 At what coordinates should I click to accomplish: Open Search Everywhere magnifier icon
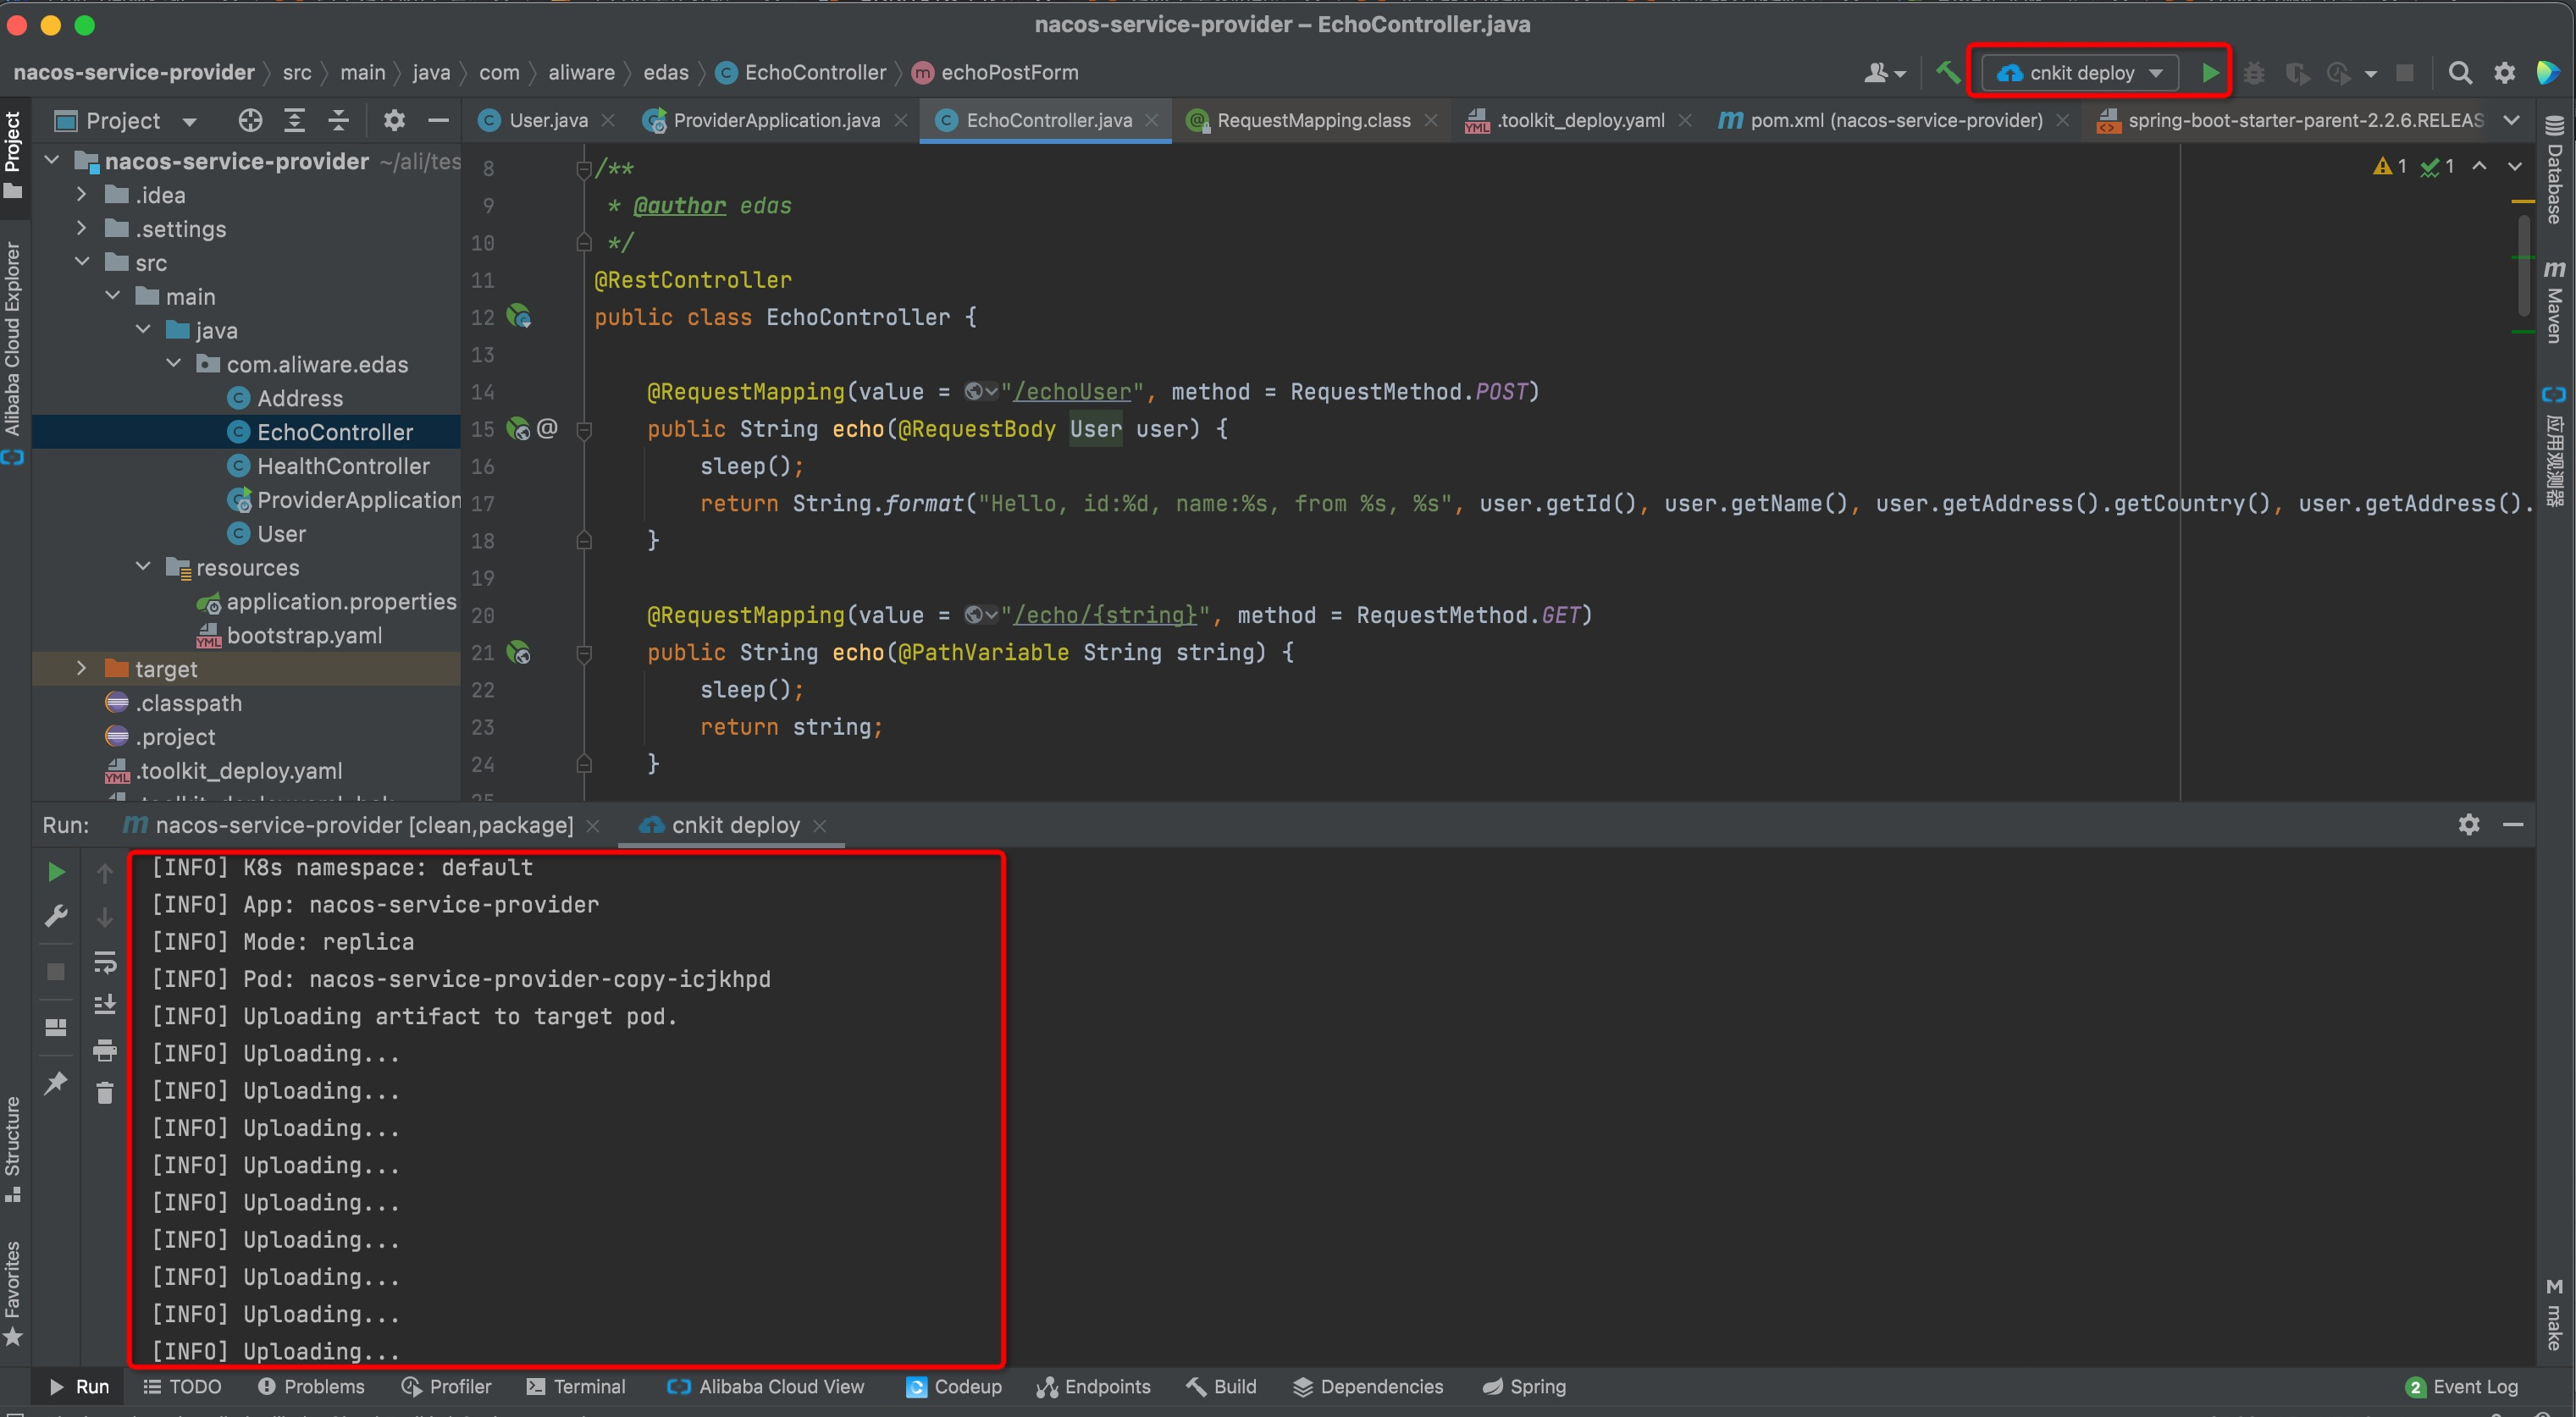2460,73
